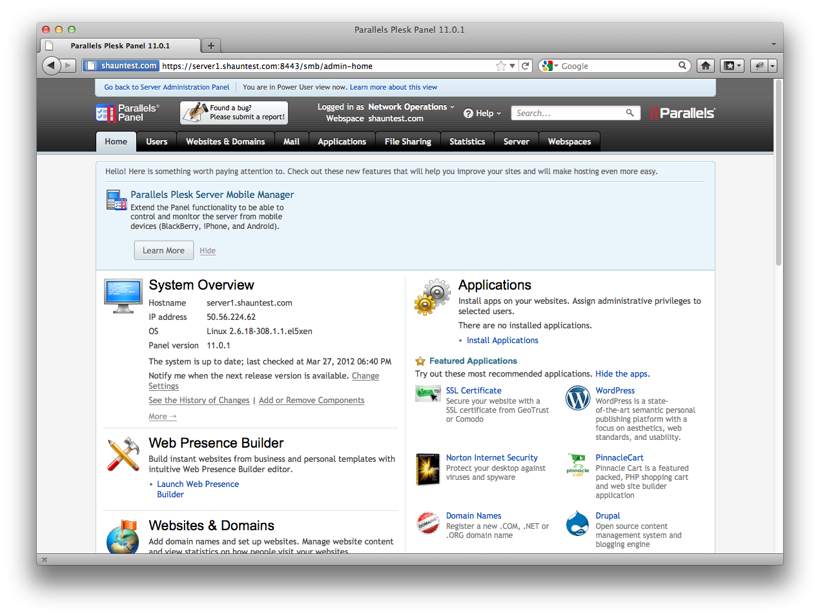
Task: Expand the Network Operations user dropdown
Action: point(411,107)
